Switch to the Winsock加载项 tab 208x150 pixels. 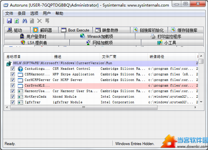point(100,36)
